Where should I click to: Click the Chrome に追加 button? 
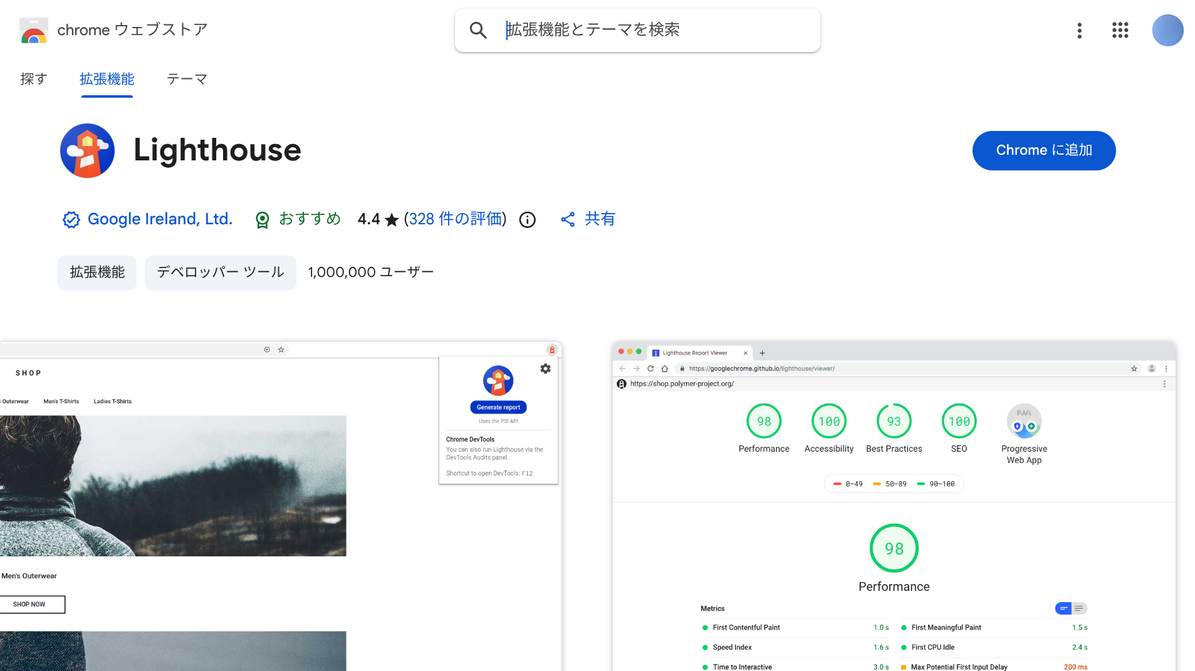[x=1043, y=150]
